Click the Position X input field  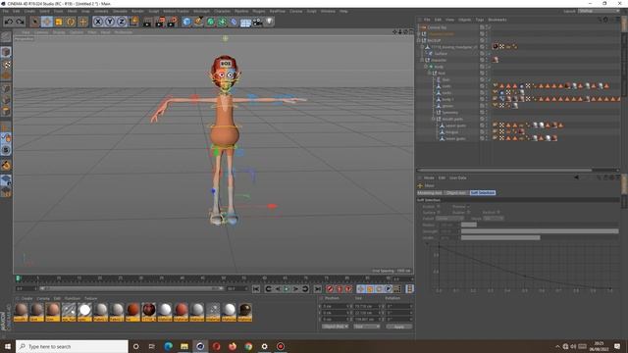(336, 306)
